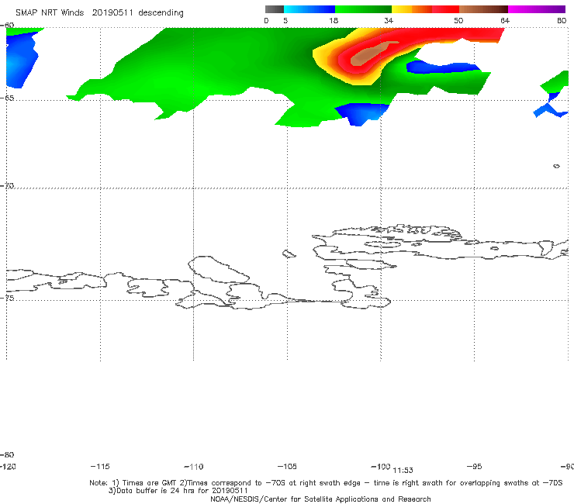
Task: Click the yellow-red 34-50 segment of the color bar
Action: (x=425, y=9)
